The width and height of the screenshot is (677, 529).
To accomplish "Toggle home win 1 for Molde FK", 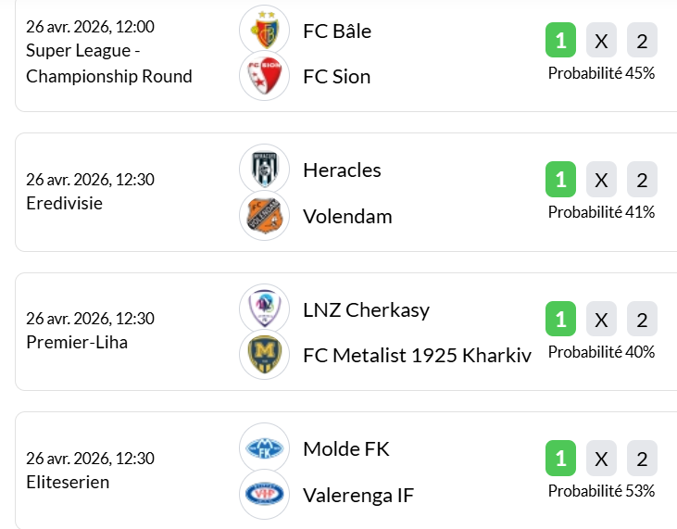I will click(x=560, y=459).
